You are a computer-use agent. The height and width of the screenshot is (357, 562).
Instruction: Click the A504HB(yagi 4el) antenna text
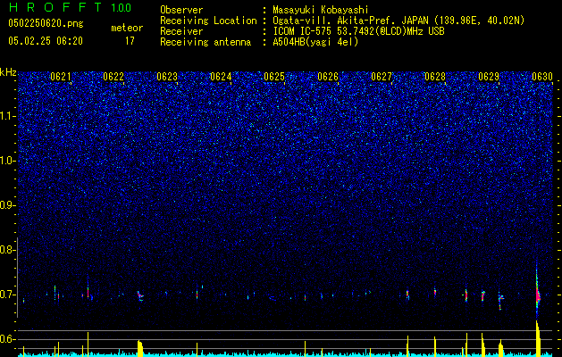click(x=315, y=42)
